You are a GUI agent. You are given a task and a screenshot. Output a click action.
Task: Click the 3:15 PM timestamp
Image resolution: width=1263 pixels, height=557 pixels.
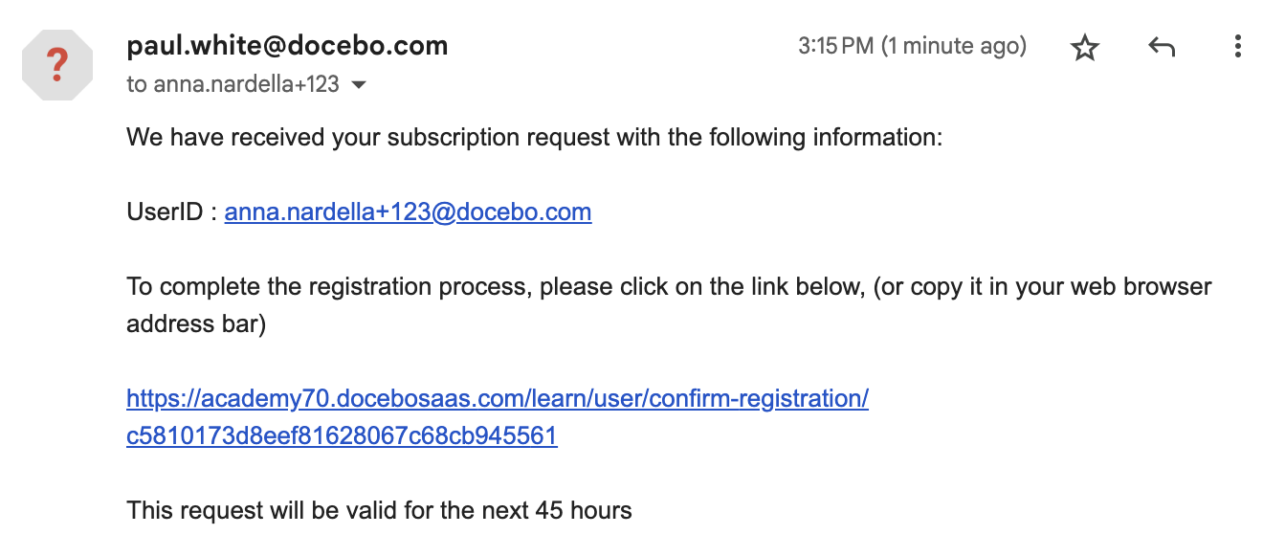pos(836,46)
